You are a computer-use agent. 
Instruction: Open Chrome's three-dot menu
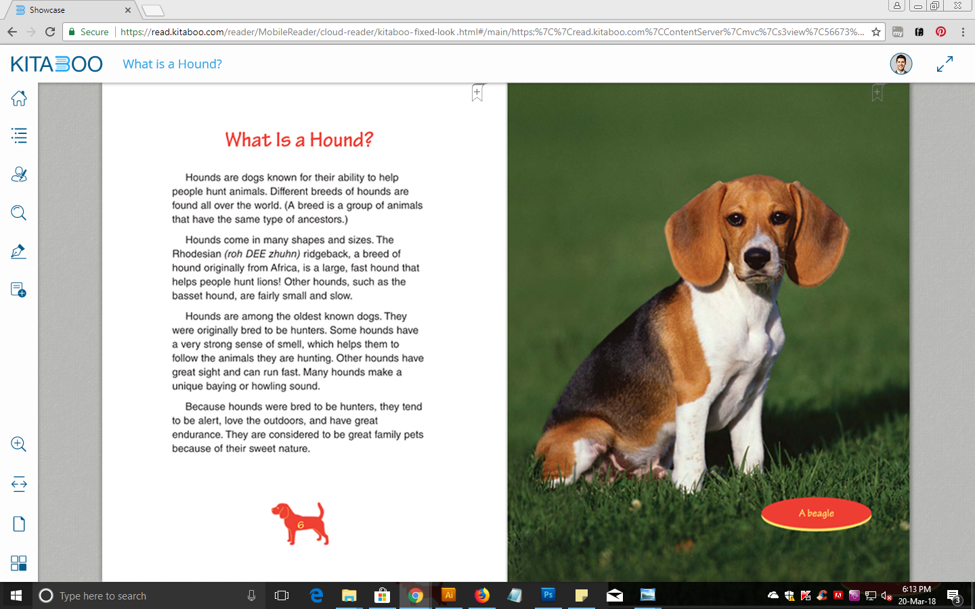963,32
